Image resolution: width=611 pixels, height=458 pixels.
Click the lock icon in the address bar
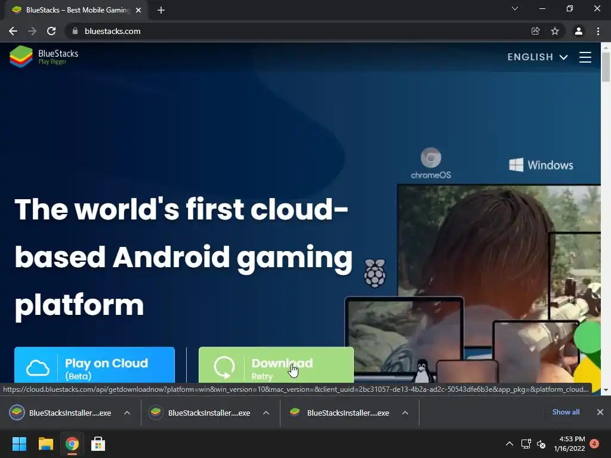[x=75, y=31]
